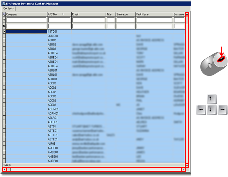Open the Contacts tab
Image resolution: width=228 pixels, height=177 pixels.
[x=9, y=9]
